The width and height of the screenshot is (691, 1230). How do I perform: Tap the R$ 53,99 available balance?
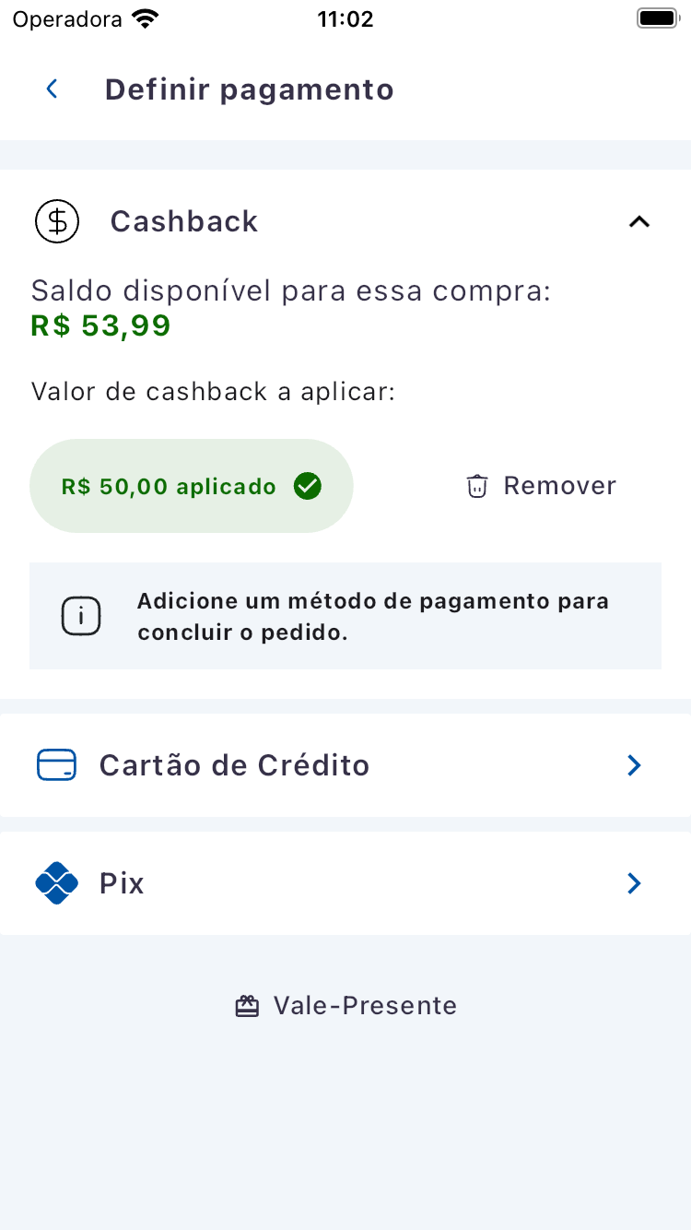tap(100, 325)
